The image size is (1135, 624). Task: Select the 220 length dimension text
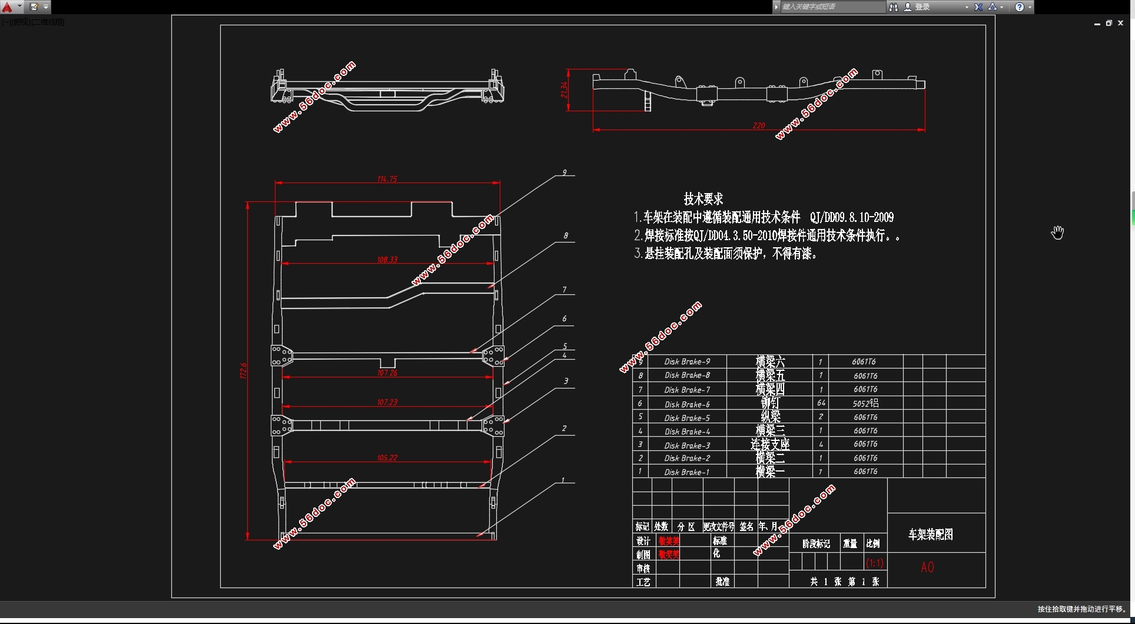(759, 125)
